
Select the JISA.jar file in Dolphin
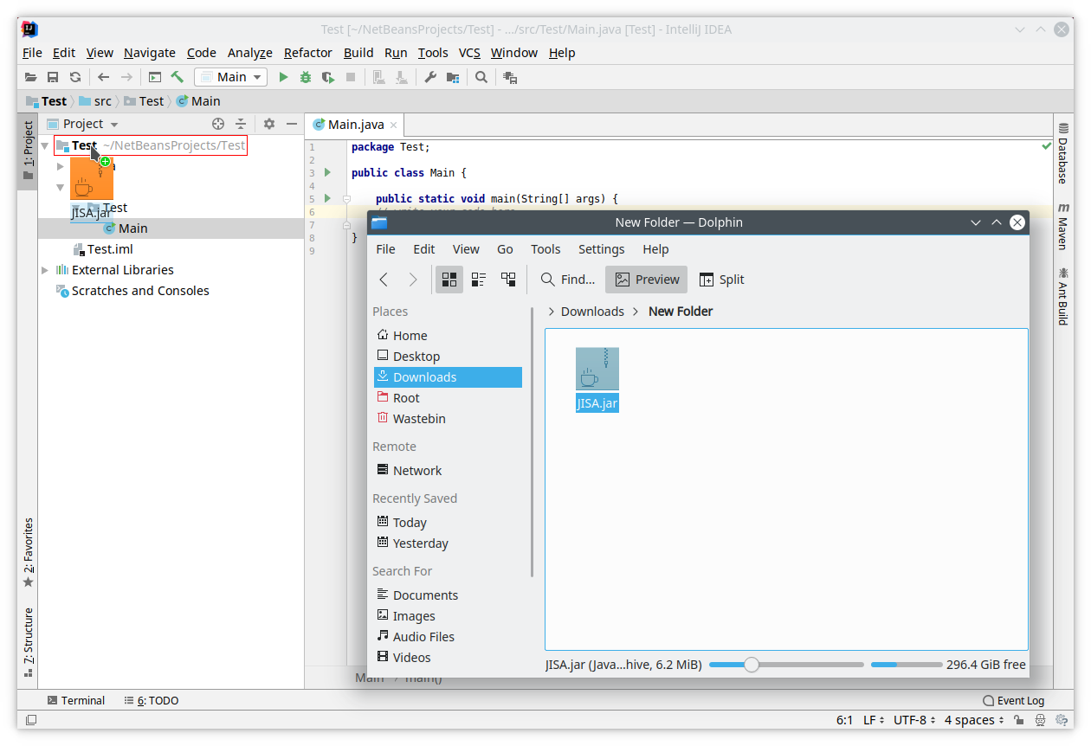click(597, 380)
